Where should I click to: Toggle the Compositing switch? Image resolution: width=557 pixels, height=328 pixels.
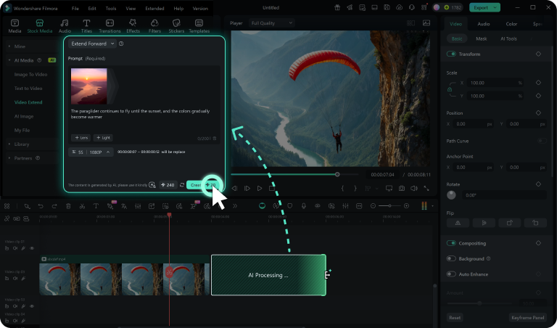(451, 243)
